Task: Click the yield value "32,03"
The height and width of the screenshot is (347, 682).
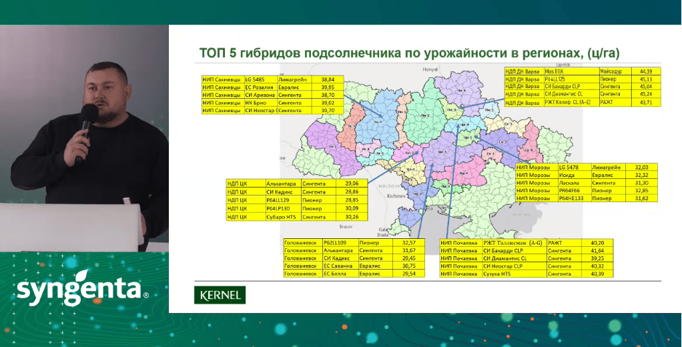Action: (x=641, y=167)
